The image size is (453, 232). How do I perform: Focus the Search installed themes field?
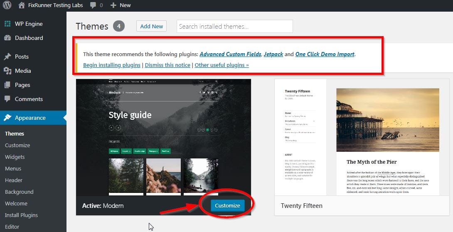[x=234, y=26]
